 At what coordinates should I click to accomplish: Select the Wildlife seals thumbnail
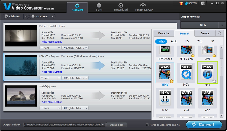click(21, 96)
